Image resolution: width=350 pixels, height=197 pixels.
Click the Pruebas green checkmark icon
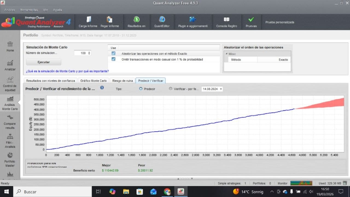click(x=251, y=19)
